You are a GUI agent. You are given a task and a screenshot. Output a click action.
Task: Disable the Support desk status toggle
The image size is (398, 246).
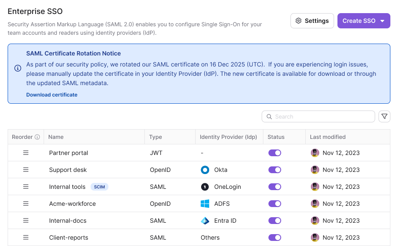pyautogui.click(x=275, y=170)
